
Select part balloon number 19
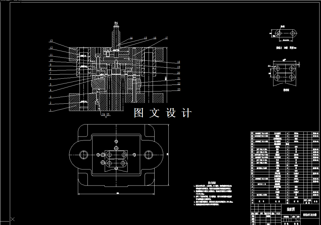(179, 67)
